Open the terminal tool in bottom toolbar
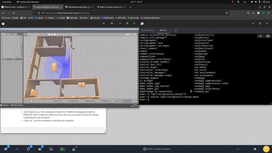272x153 pixels. [6, 149]
